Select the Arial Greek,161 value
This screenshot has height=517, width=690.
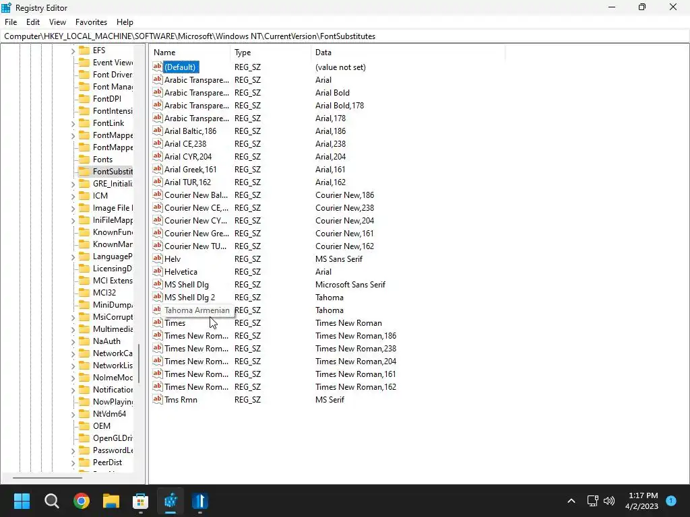click(190, 169)
